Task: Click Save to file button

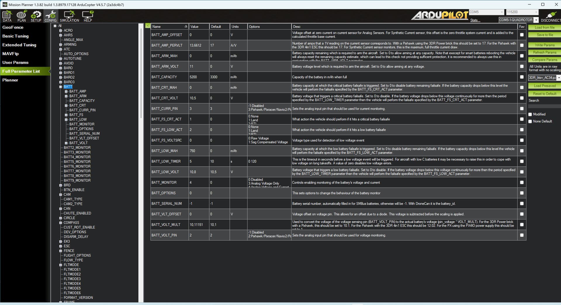Action: click(x=544, y=35)
